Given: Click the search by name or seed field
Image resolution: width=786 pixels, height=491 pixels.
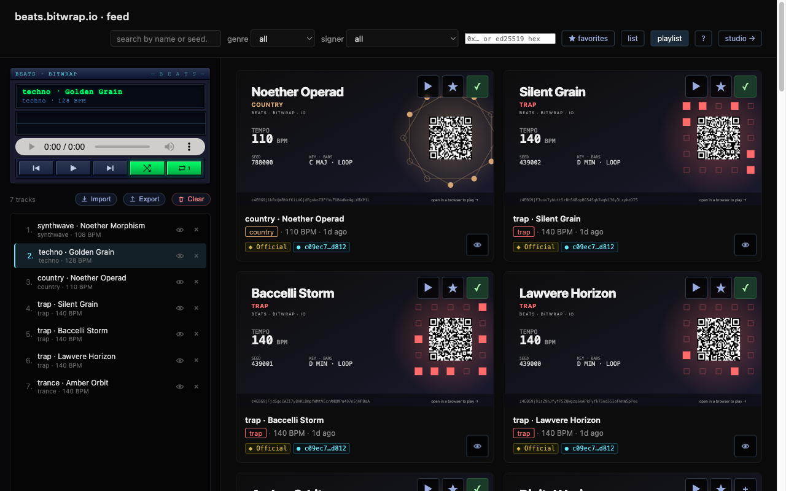Looking at the screenshot, I should coord(165,38).
